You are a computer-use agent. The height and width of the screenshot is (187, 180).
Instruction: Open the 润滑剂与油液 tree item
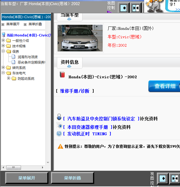point(28,57)
